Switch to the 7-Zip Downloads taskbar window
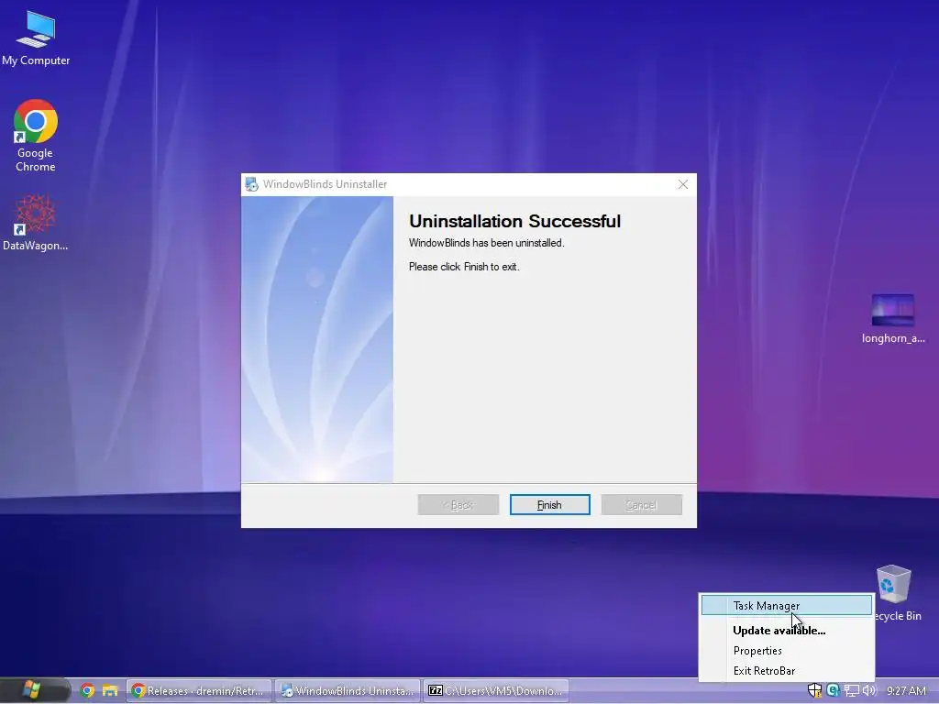The height and width of the screenshot is (704, 939). click(496, 691)
